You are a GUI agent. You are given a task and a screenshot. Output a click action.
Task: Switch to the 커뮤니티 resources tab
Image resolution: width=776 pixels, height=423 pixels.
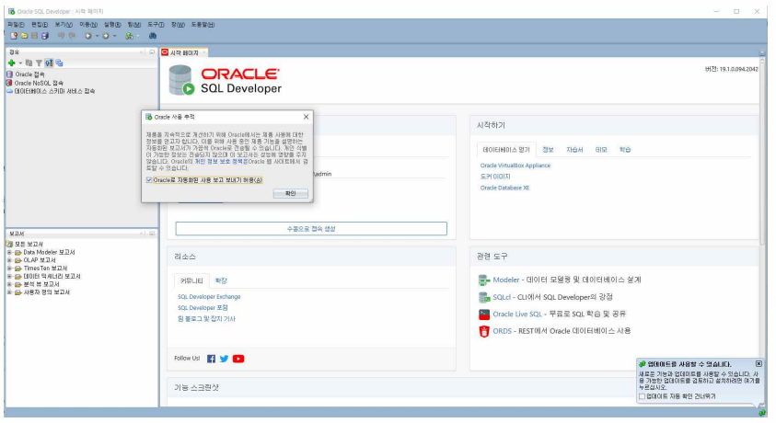click(x=191, y=280)
